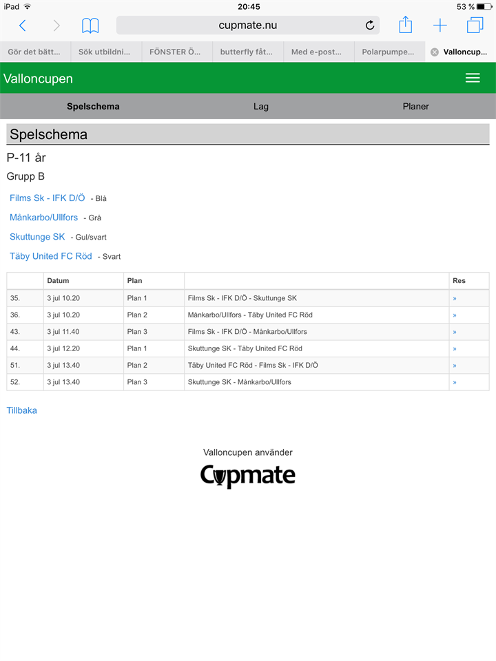The height and width of the screenshot is (661, 496).
Task: Reload the page with the refresh icon
Action: point(370,25)
